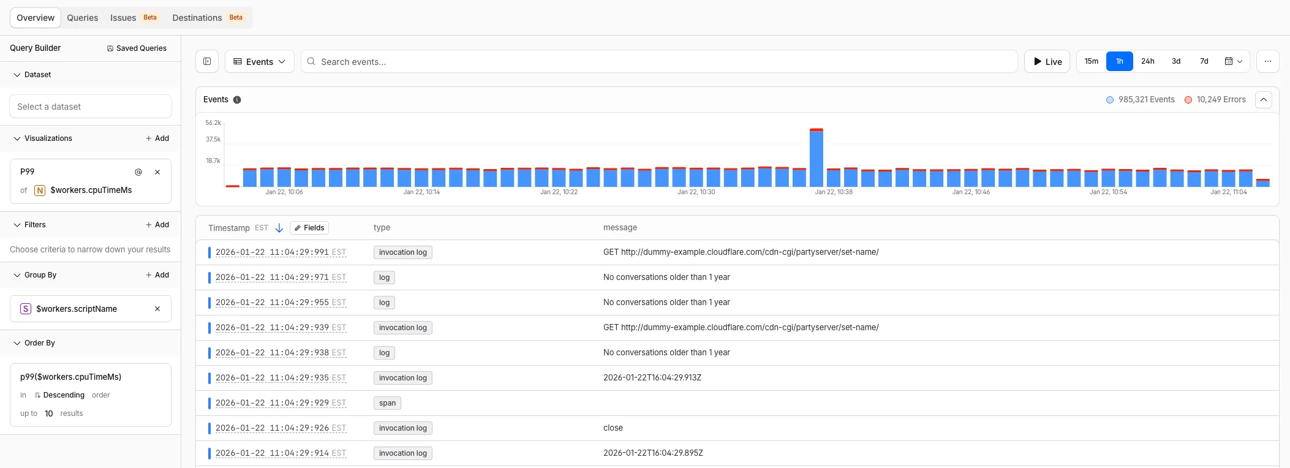Collapse the Events chart panel

tap(1263, 100)
